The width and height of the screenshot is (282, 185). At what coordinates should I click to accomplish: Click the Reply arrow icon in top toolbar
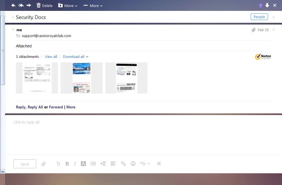[x=13, y=5]
